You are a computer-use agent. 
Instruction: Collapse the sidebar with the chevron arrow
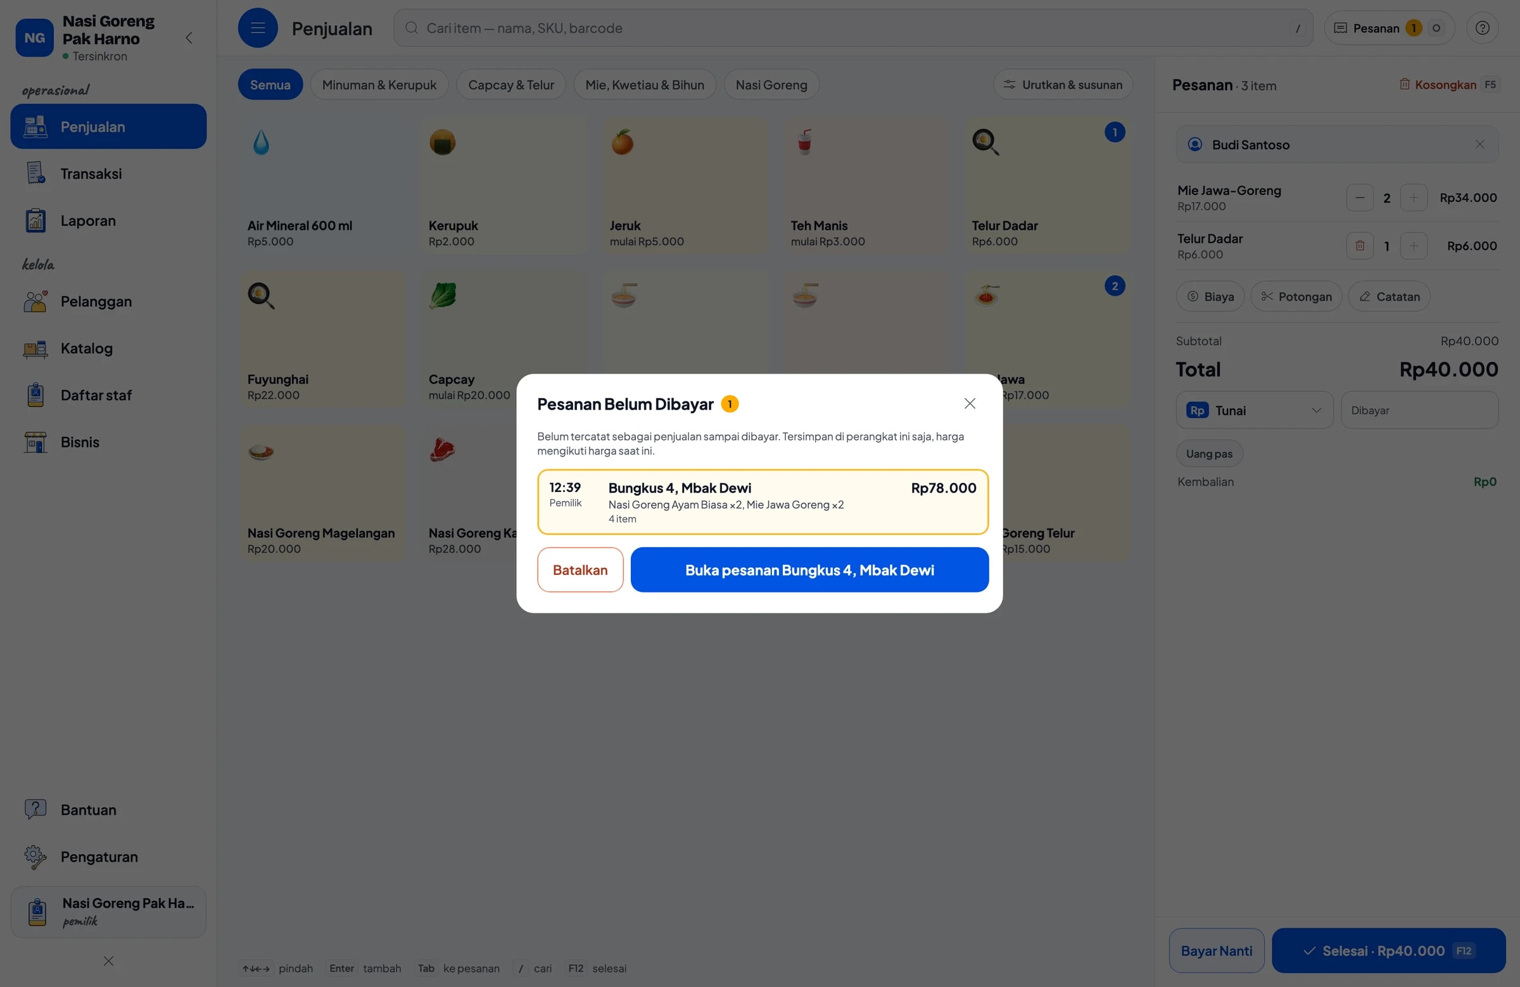click(189, 37)
